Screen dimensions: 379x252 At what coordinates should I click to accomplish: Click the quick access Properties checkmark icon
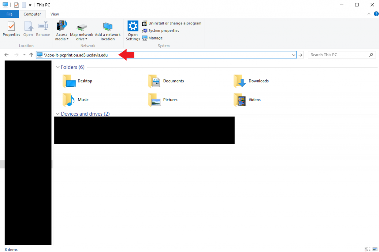point(16,5)
